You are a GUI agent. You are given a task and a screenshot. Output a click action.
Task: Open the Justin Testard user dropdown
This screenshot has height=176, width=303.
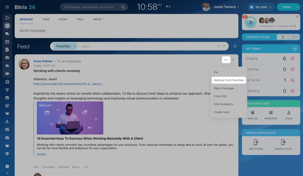(226, 7)
